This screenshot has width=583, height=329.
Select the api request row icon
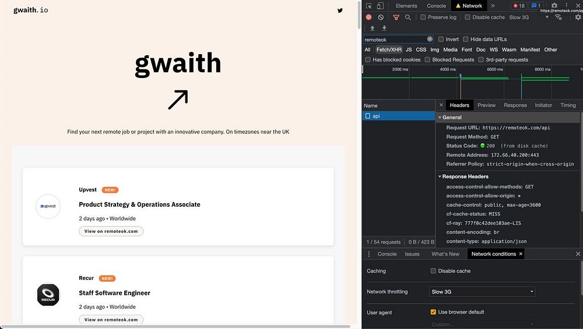[368, 116]
